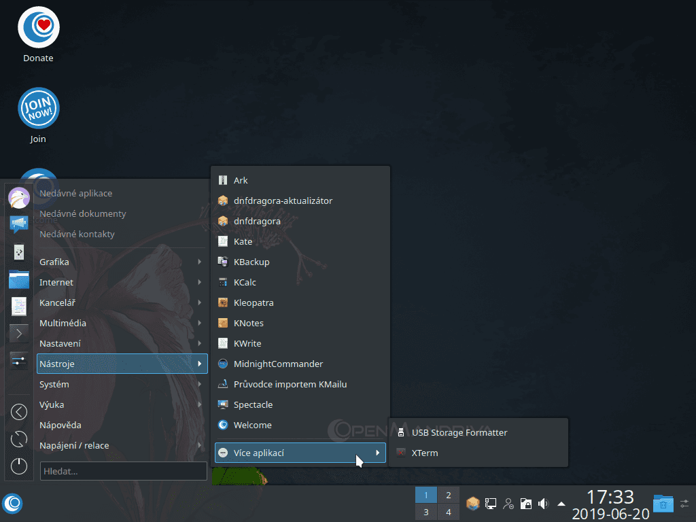Collapse the hidden tray icons with the up arrow
The image size is (696, 522).
pos(560,504)
